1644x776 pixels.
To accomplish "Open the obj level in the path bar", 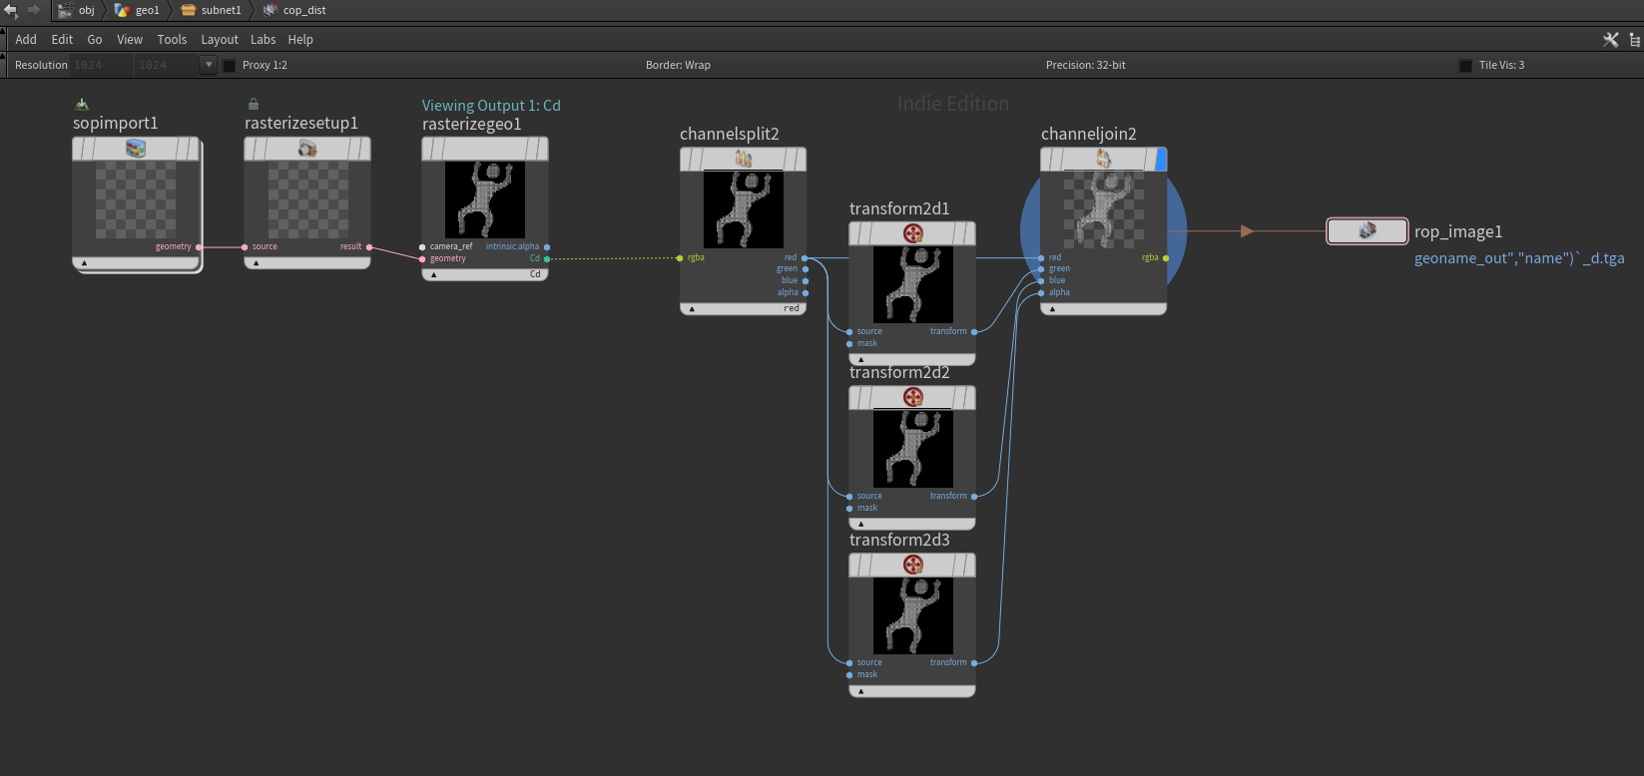I will tap(77, 10).
